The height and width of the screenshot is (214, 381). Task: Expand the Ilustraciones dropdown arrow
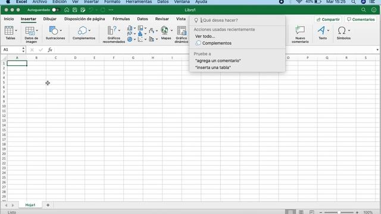[x=61, y=30]
